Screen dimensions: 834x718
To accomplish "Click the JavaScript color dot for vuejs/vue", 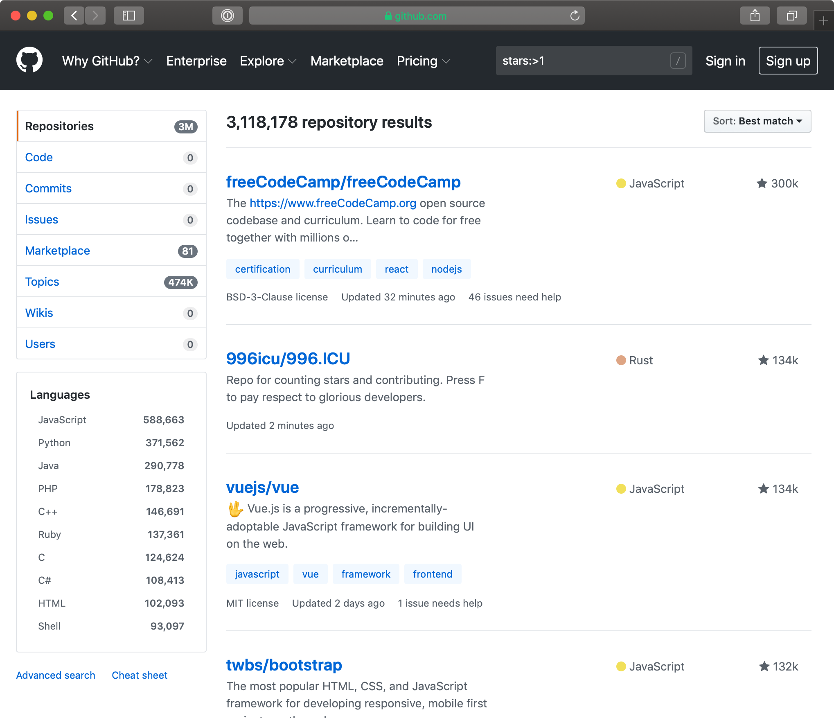I will click(621, 488).
